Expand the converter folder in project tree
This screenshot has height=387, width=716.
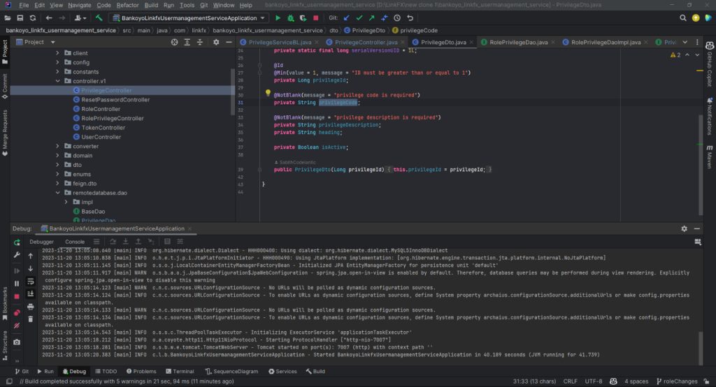click(x=59, y=146)
